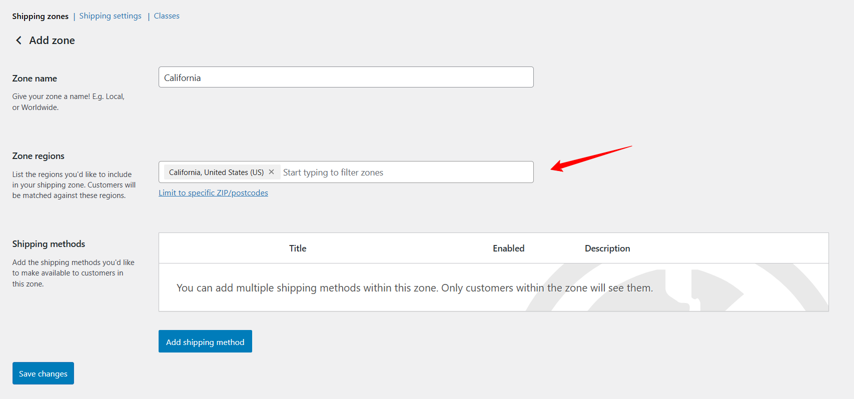Click the Save changes button
Screen dimensions: 854x399
(x=43, y=373)
